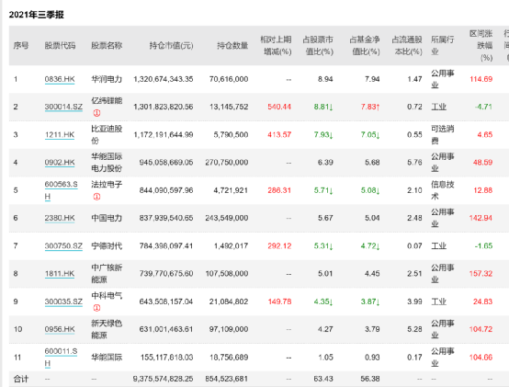The image size is (509, 387).
Task: Open 信息技术 industry link in 法拉电子 row
Action: click(x=443, y=190)
